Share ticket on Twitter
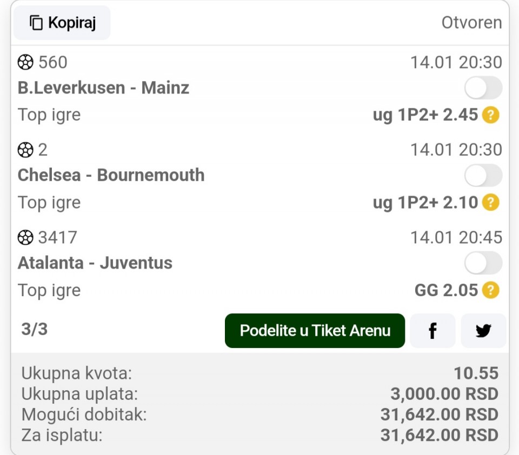 pyautogui.click(x=483, y=331)
